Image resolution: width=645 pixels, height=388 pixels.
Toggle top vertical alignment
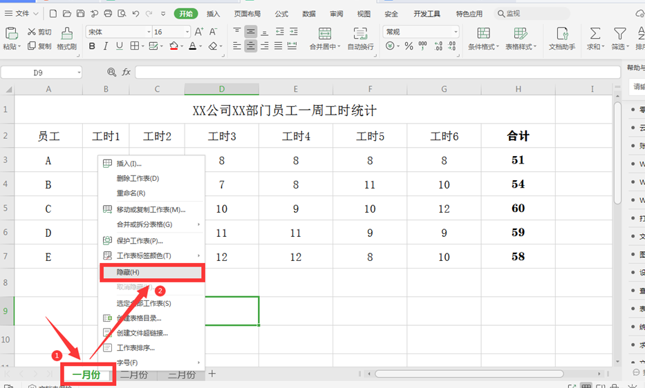[x=237, y=32]
